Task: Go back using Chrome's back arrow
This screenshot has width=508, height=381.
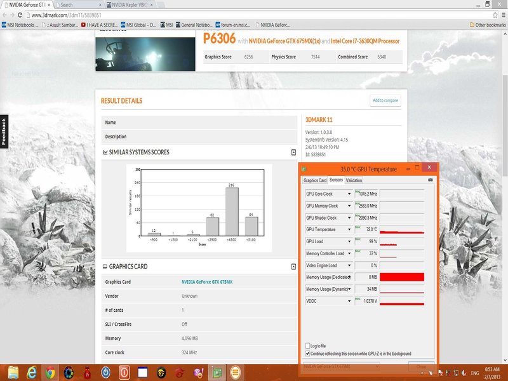Action: tap(4, 15)
